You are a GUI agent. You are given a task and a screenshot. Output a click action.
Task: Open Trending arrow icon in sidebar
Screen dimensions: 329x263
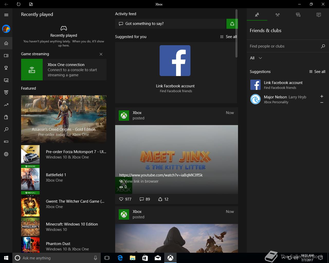[x=6, y=105]
